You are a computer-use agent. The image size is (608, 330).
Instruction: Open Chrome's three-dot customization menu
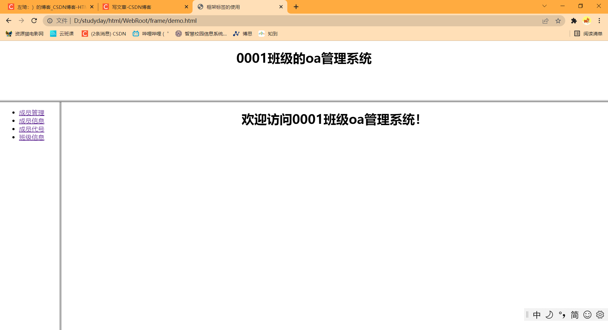click(x=599, y=21)
